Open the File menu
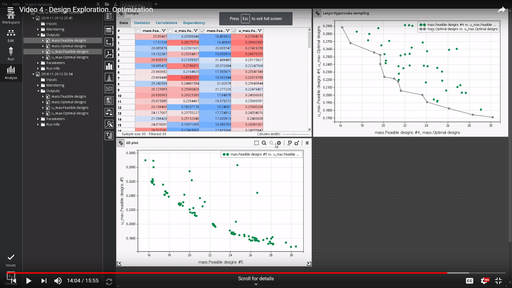The width and height of the screenshot is (512, 288). pos(5,4)
